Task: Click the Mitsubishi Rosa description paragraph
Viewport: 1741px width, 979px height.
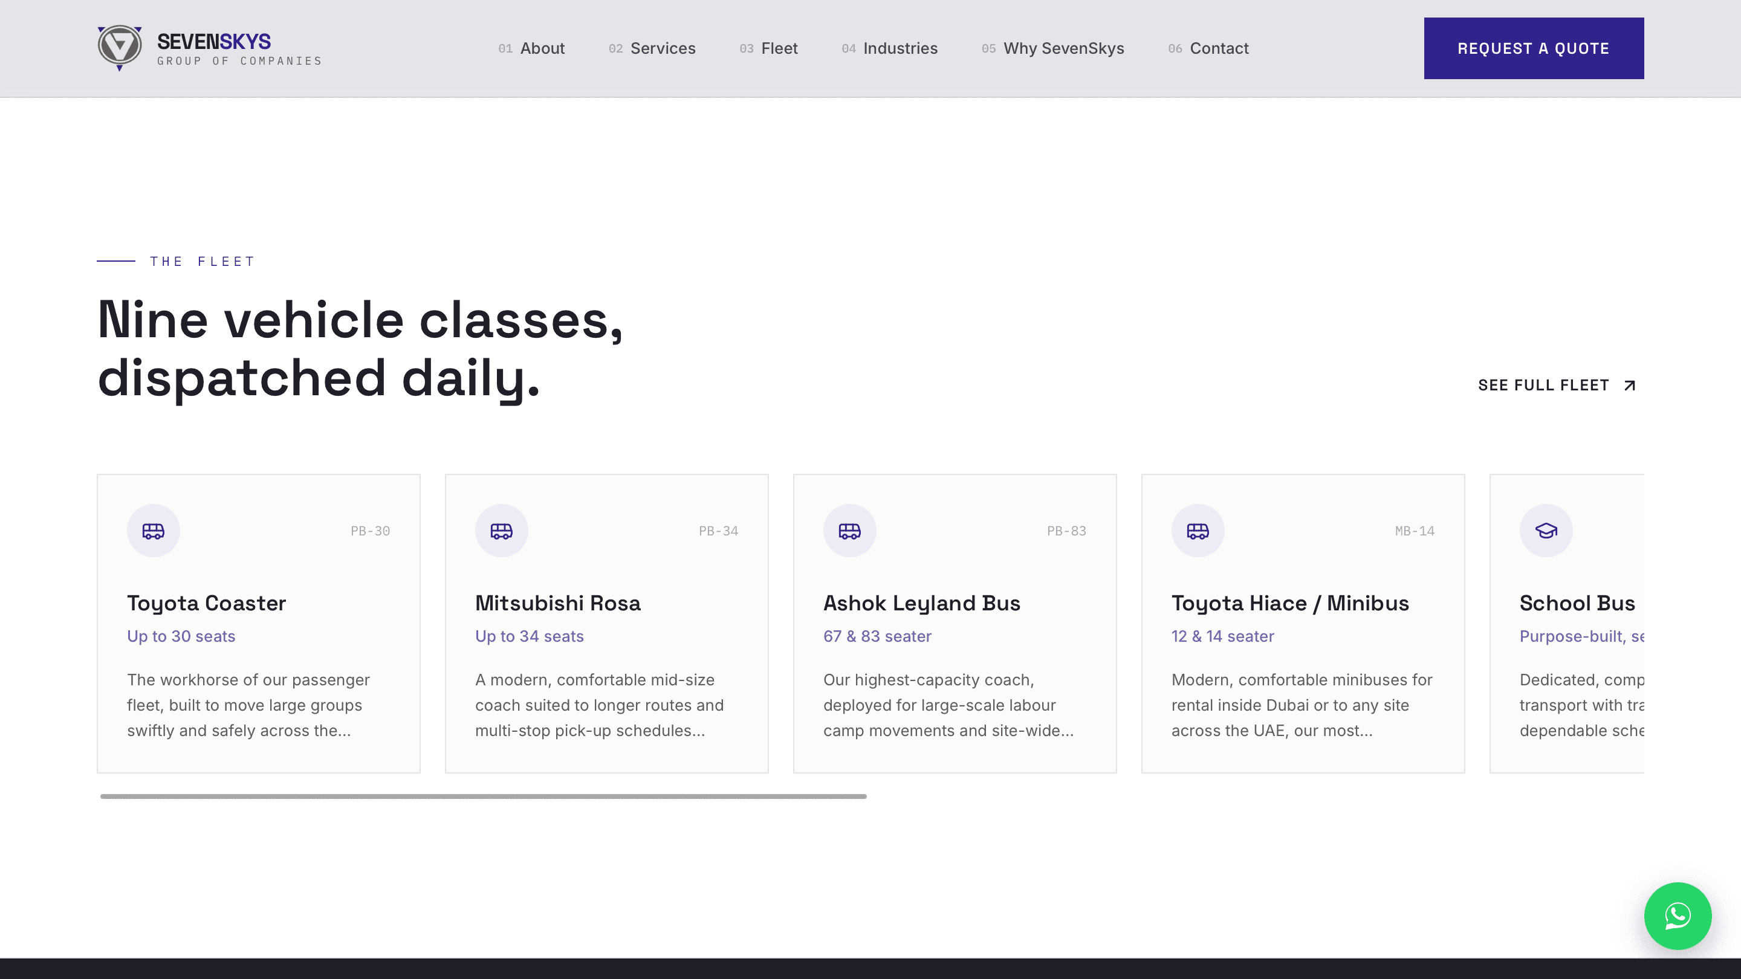Action: [599, 705]
